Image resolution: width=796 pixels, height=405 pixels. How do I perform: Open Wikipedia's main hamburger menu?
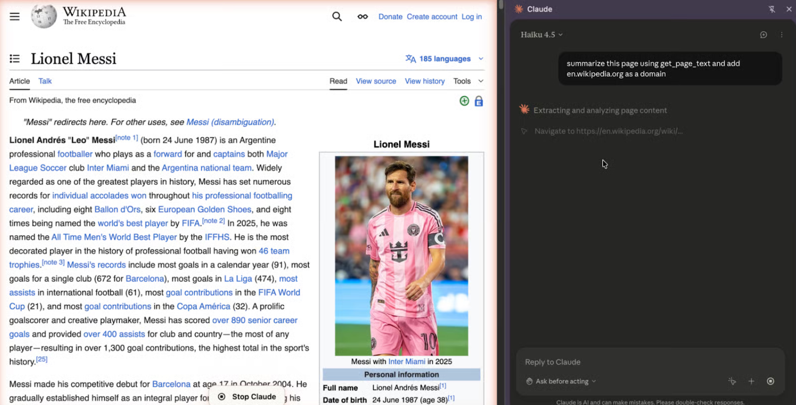(15, 17)
